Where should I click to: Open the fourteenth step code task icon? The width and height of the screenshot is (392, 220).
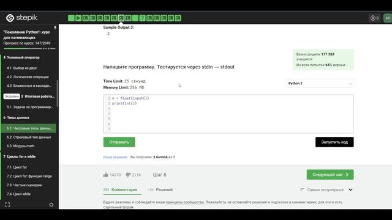coord(164,18)
